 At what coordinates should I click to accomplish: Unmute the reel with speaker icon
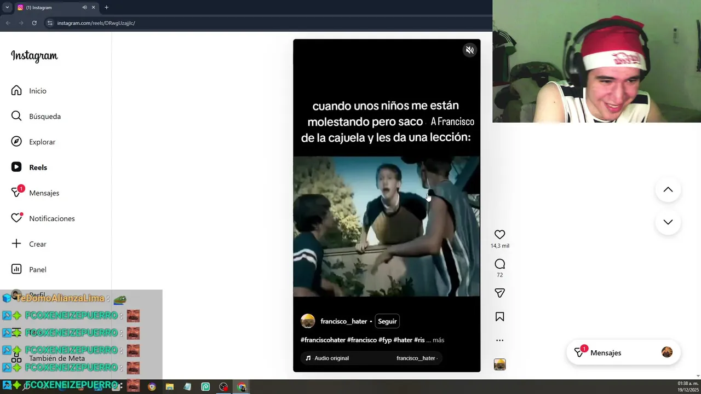point(469,50)
